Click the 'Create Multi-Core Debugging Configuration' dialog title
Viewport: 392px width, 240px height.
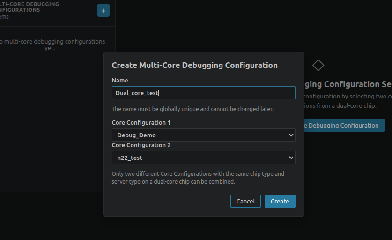(194, 65)
